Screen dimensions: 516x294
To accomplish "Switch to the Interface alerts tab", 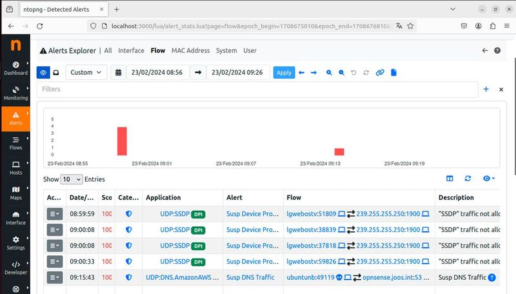I will pos(131,50).
